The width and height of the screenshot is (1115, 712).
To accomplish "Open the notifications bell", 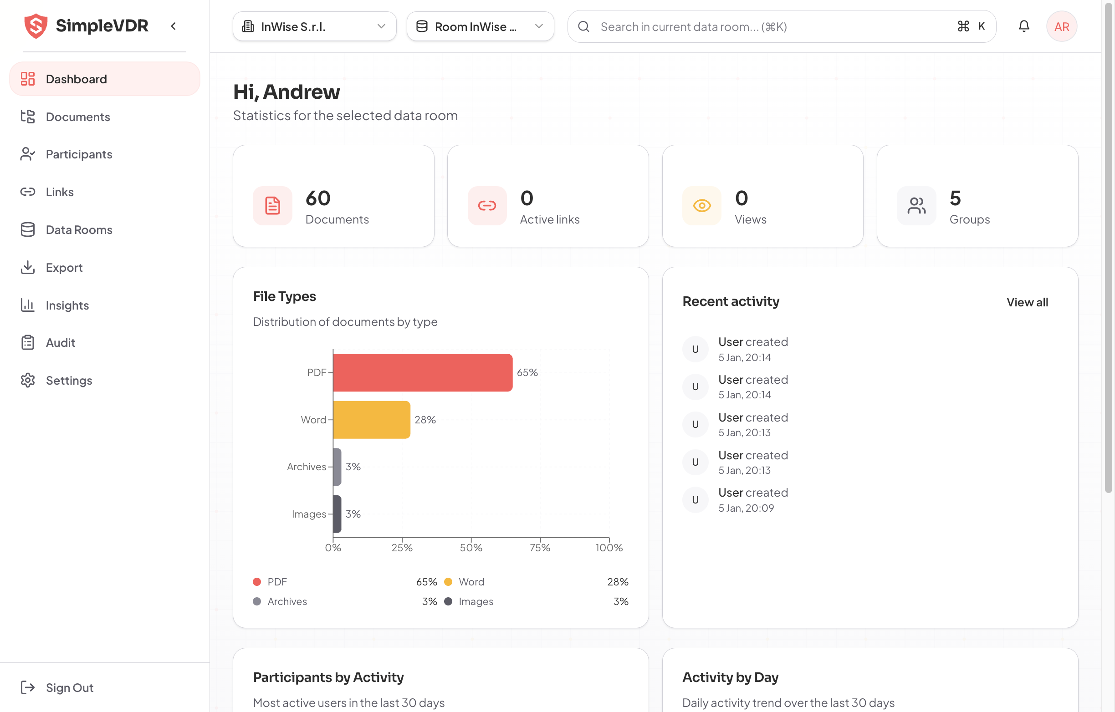I will pos(1023,26).
